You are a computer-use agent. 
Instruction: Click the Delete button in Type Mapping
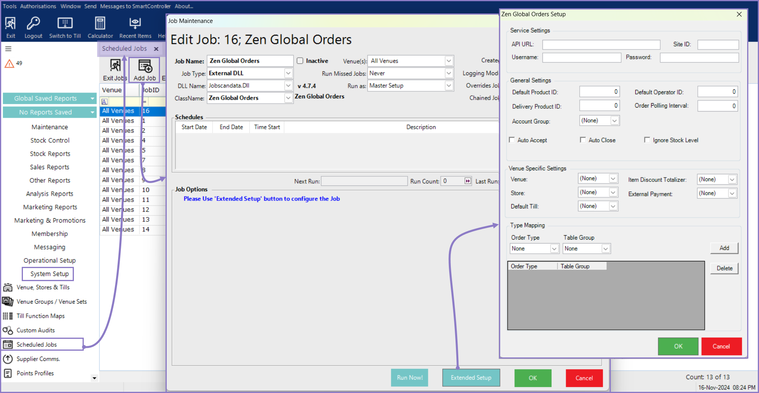[x=724, y=268]
